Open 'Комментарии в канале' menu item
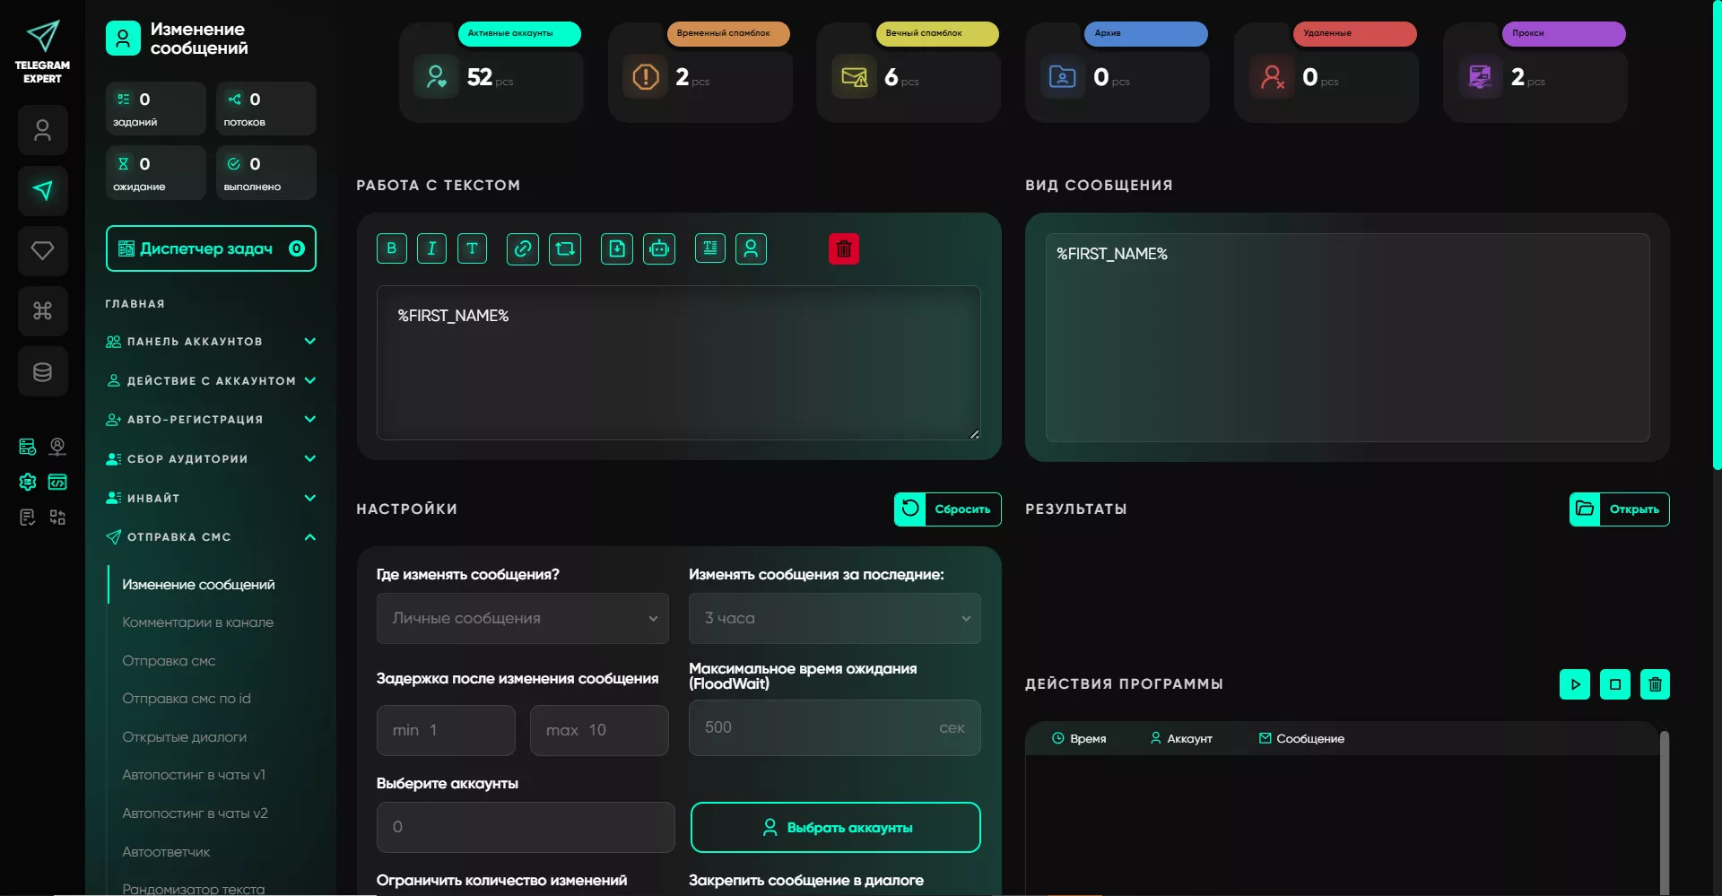 coord(198,622)
